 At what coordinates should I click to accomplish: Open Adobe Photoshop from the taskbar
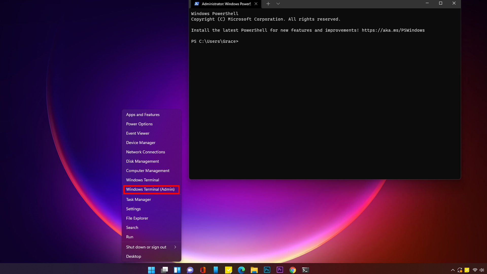click(267, 270)
